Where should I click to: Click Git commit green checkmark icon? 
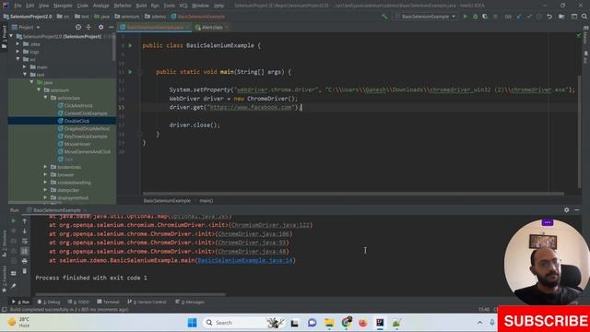[529, 17]
